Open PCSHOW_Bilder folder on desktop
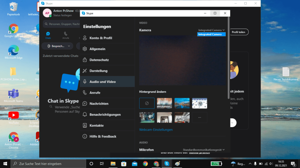 [x=13, y=74]
